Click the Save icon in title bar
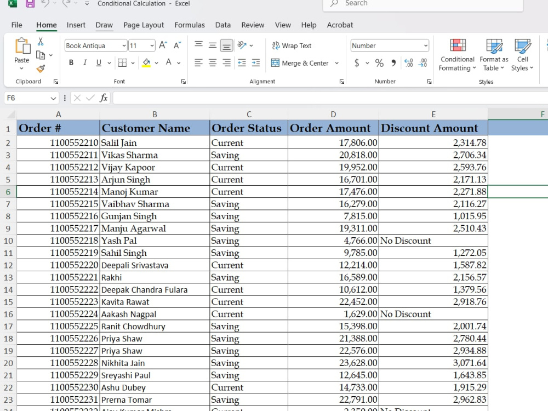This screenshot has width=548, height=411. pyautogui.click(x=30, y=3)
